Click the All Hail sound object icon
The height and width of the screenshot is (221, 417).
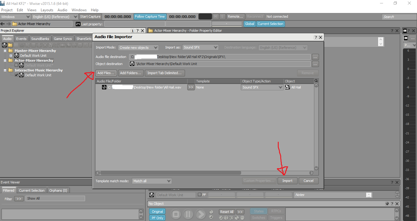[x=288, y=87]
